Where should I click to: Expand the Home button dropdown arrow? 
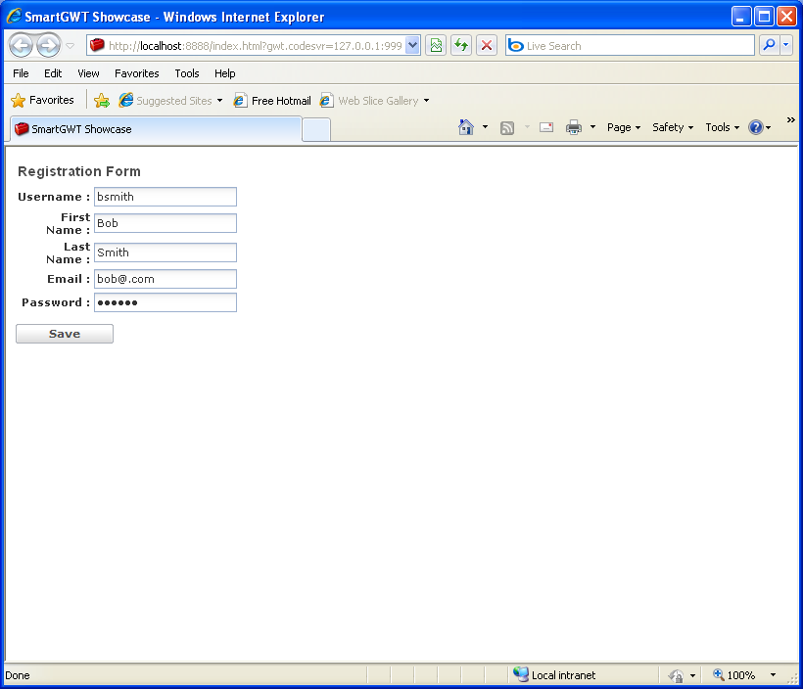click(485, 127)
